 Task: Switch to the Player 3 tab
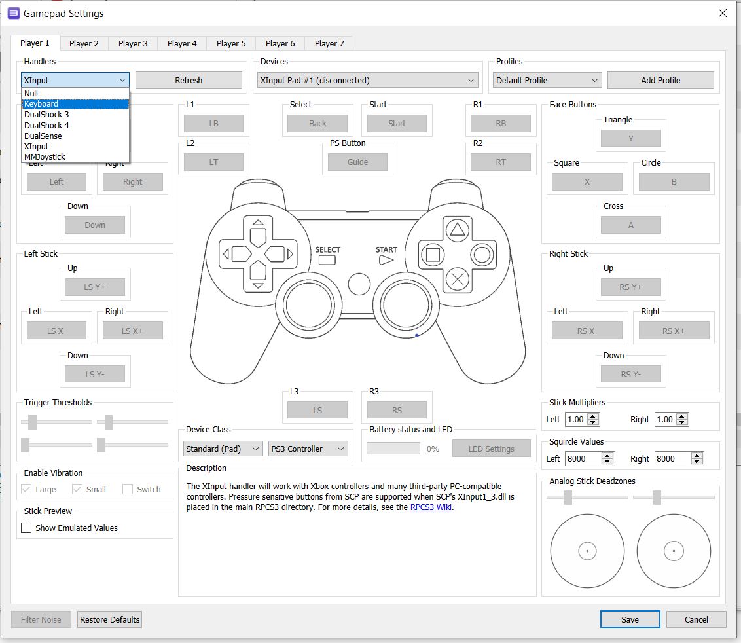[x=132, y=43]
